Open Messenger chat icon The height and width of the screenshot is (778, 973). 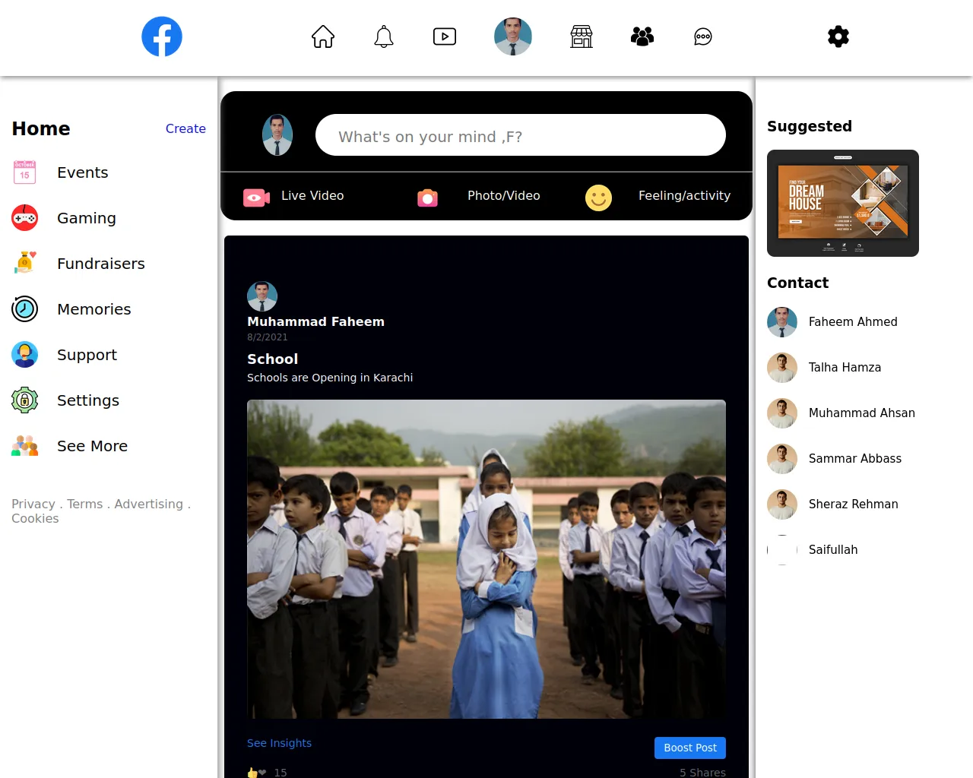tap(702, 36)
